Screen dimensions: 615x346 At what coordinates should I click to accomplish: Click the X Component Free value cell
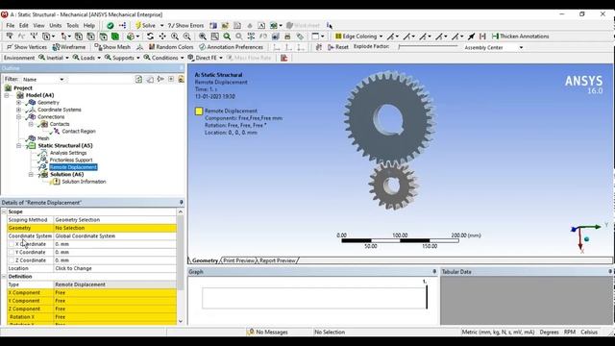pos(115,292)
